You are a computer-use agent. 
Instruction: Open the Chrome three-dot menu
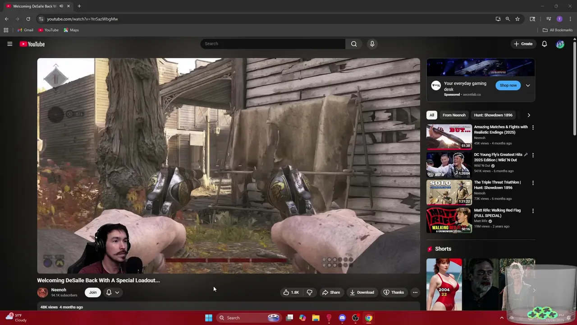coord(570,19)
